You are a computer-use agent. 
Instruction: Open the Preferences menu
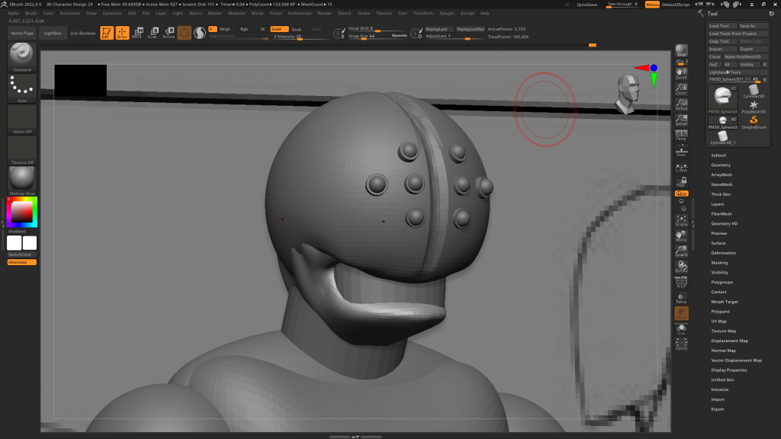[x=300, y=13]
